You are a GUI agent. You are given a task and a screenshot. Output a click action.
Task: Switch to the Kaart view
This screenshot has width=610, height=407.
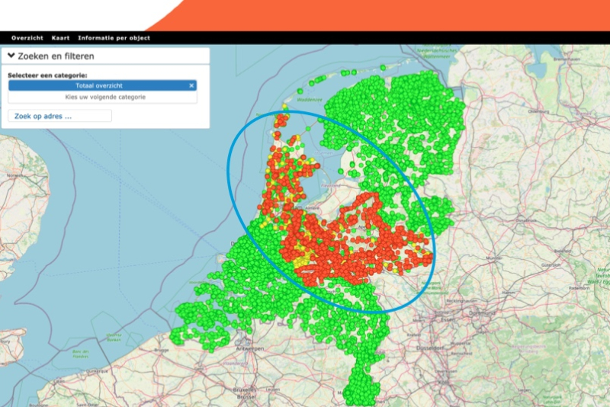[x=60, y=38]
